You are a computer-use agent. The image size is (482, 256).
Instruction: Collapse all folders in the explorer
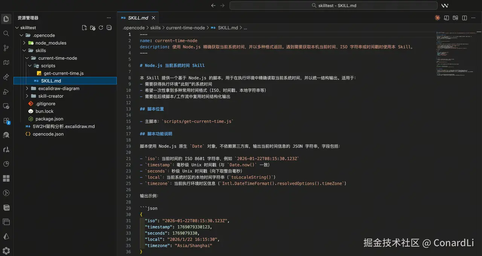(109, 28)
